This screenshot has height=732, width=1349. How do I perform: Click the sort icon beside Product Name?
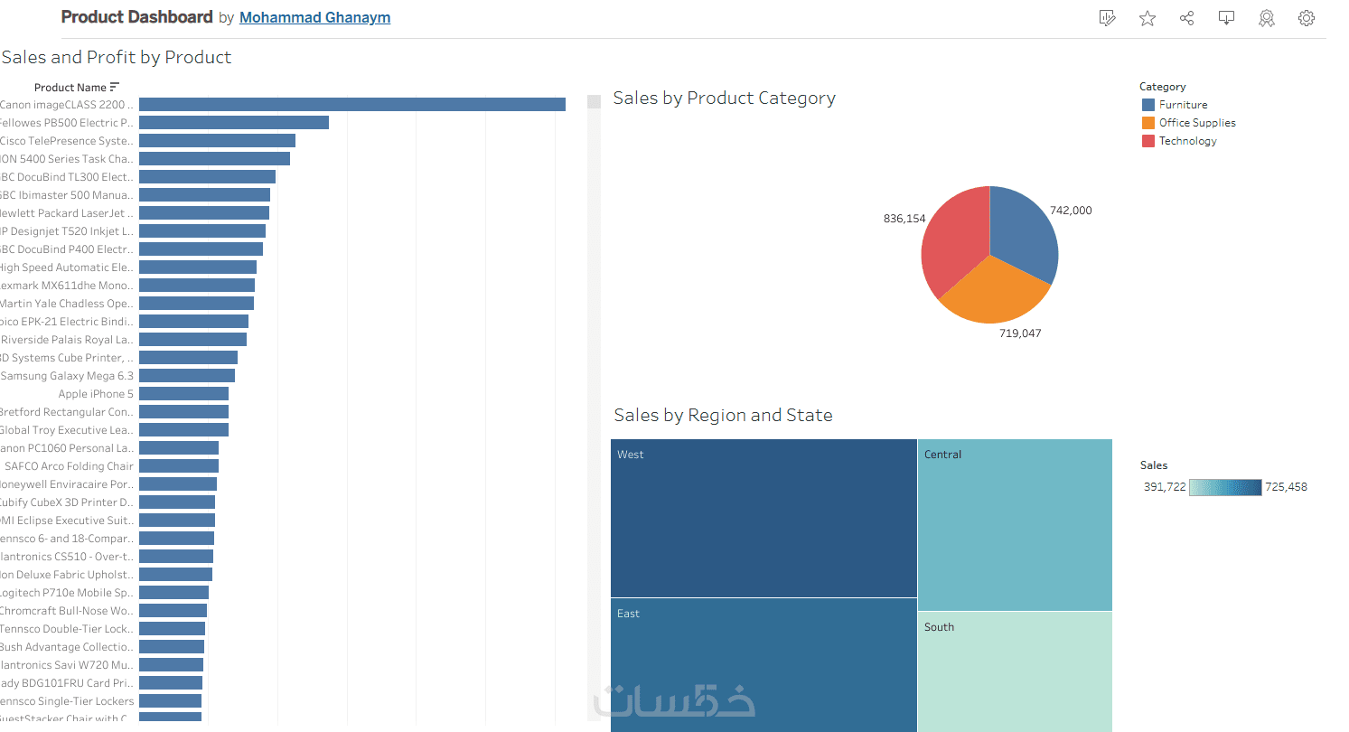pyautogui.click(x=115, y=88)
